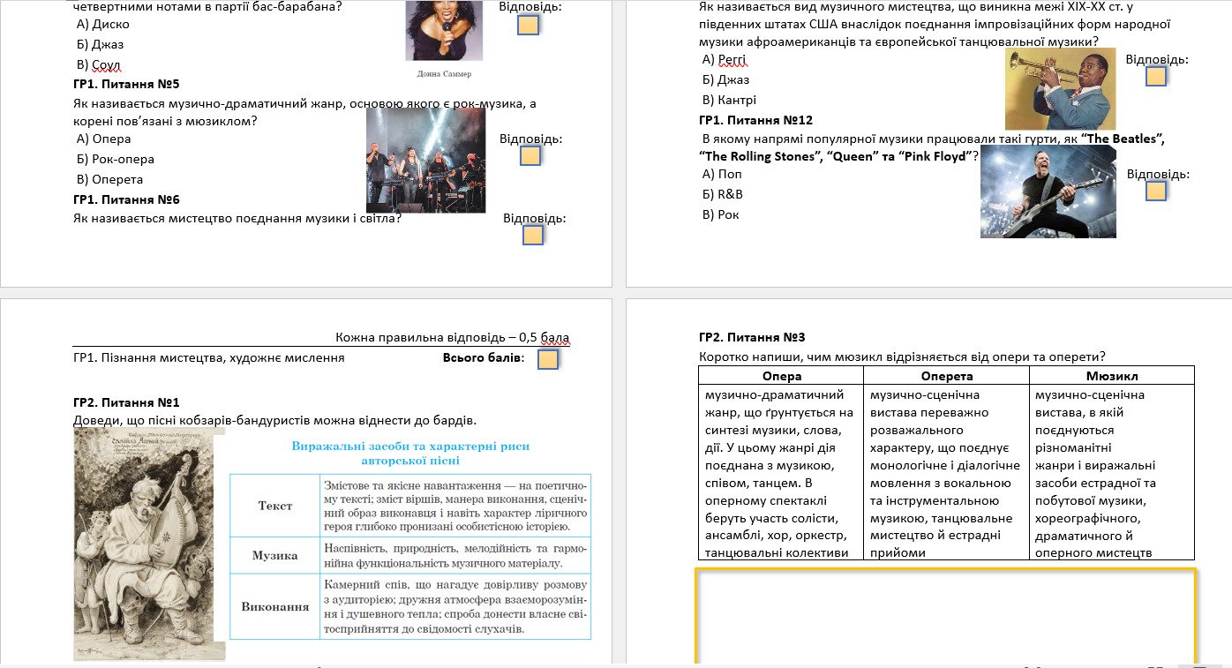Click the option В) Оперета
This screenshot has height=668, width=1232.
(x=110, y=179)
